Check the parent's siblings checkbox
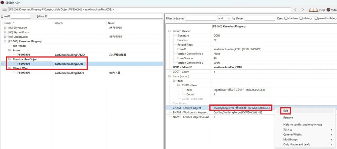 (x=317, y=18)
